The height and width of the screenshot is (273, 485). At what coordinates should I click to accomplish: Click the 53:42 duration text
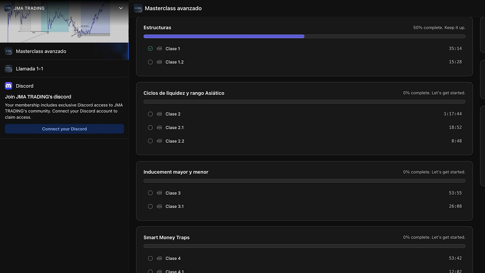pos(455,258)
